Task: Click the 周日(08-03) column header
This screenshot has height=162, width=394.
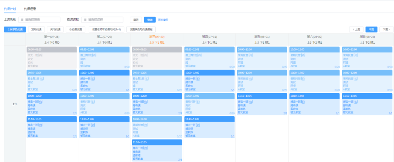Action: pyautogui.click(x=367, y=37)
